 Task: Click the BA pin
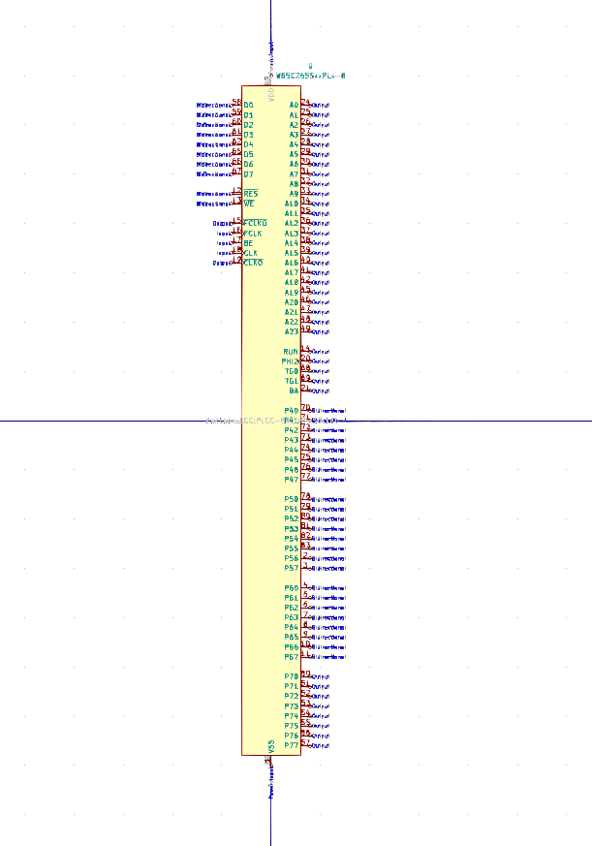294,391
